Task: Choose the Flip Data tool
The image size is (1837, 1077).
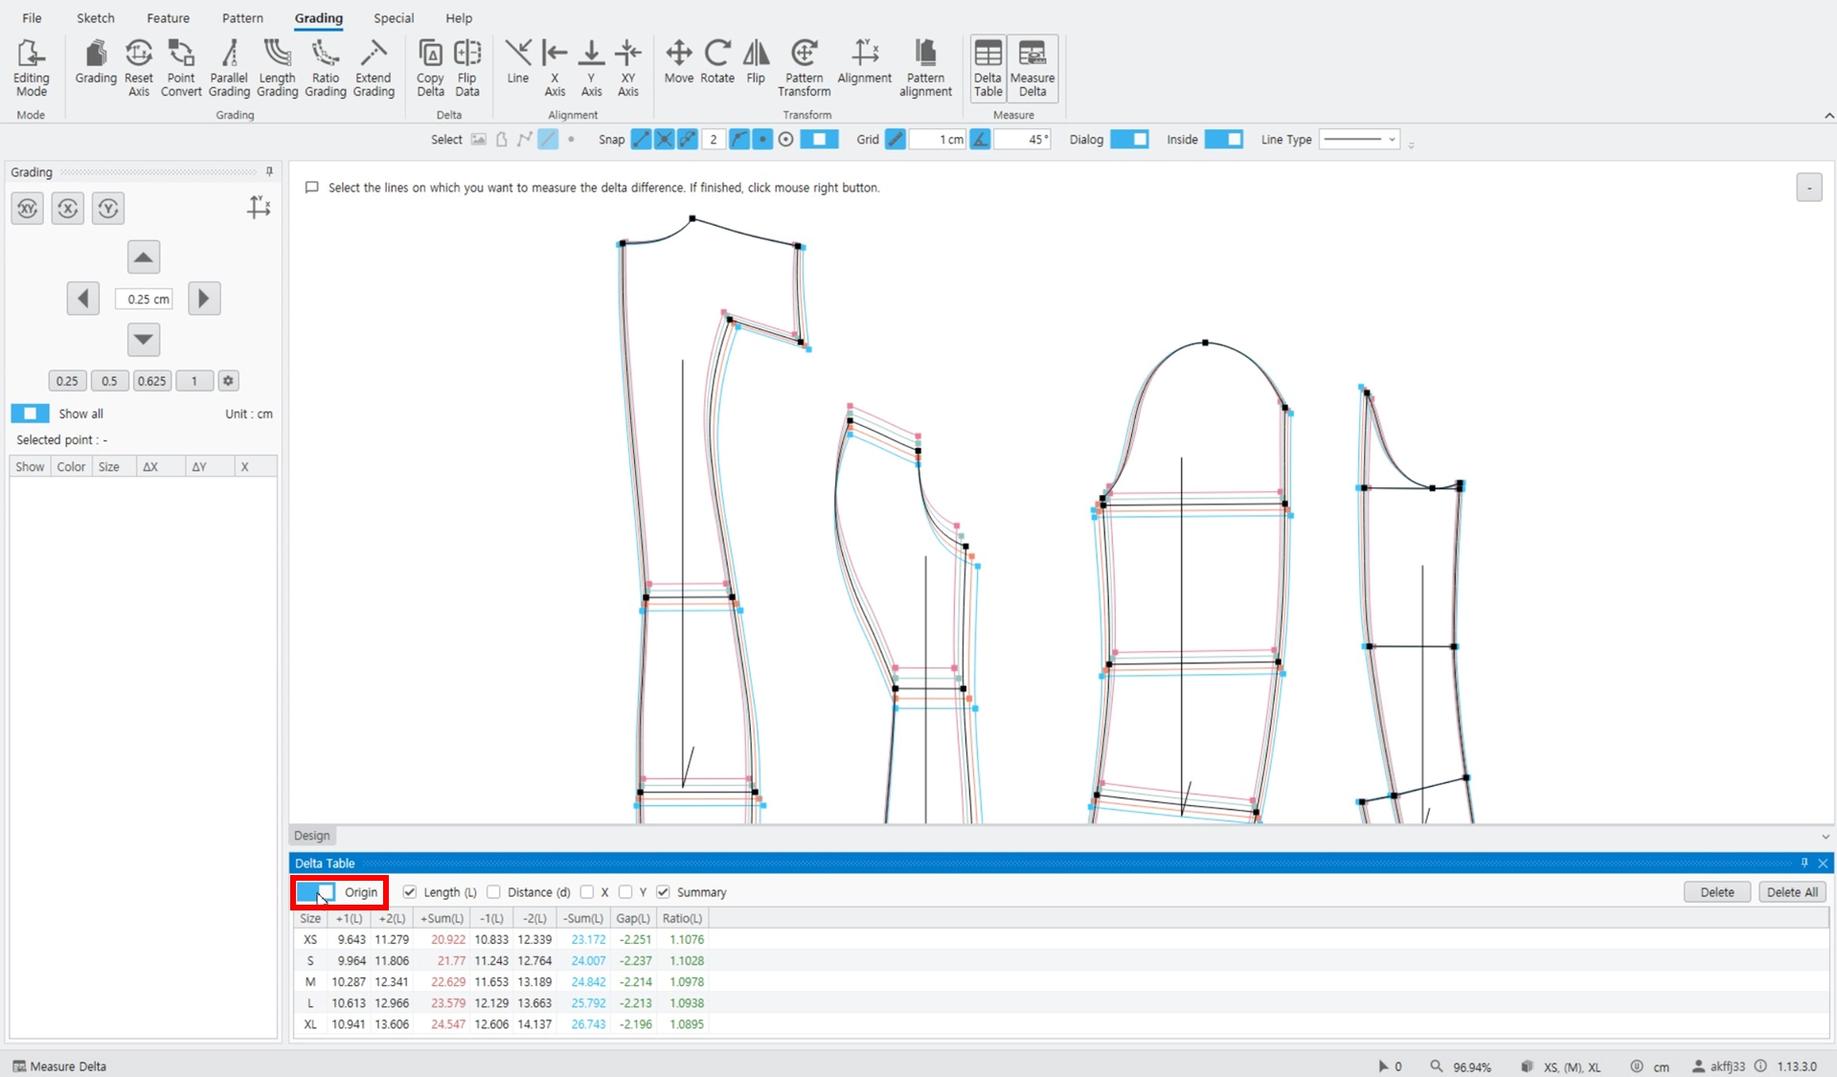Action: click(x=467, y=68)
